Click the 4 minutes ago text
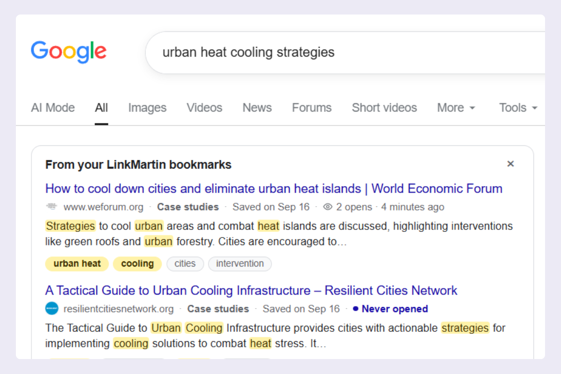This screenshot has height=374, width=561. pyautogui.click(x=413, y=207)
